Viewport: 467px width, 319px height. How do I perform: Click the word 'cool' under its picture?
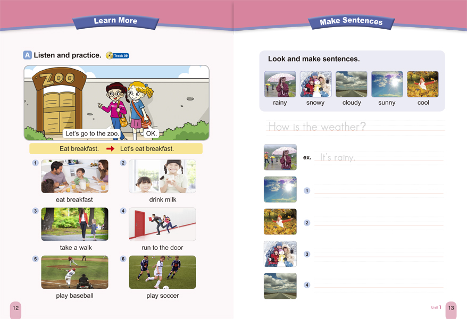423,103
